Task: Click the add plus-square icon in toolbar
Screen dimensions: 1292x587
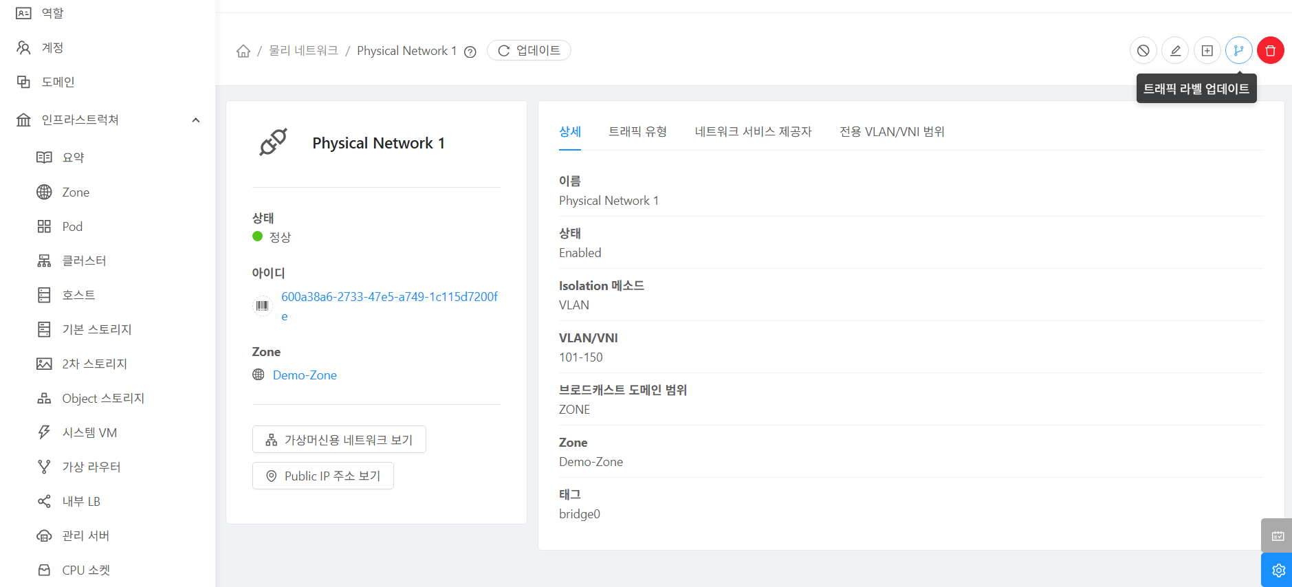Action: (x=1207, y=51)
